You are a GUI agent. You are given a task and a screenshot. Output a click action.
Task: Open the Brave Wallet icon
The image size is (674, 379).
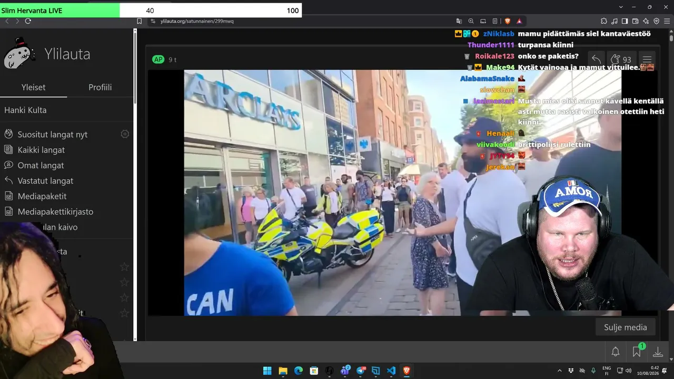(636, 21)
